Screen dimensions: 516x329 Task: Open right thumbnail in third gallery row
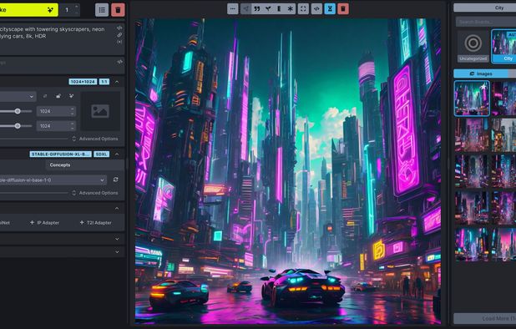point(503,171)
